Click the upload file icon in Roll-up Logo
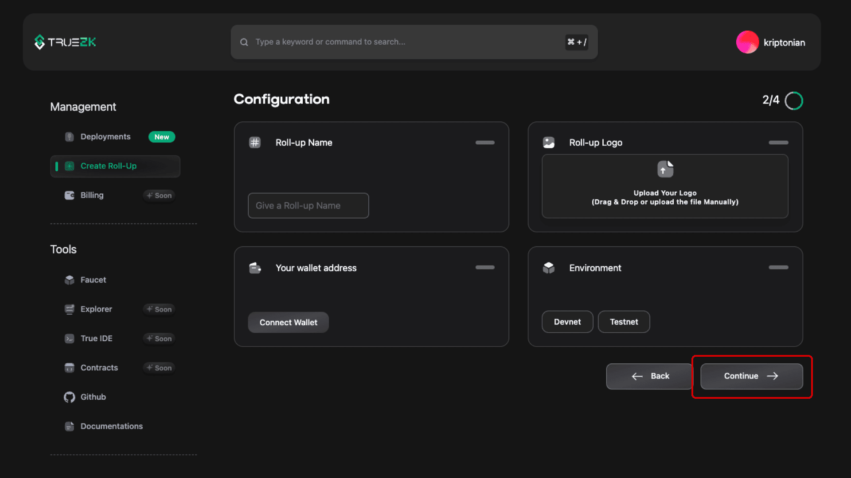The width and height of the screenshot is (851, 478). click(x=665, y=169)
